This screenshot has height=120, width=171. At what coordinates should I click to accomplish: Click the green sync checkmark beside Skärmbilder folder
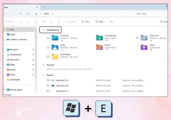pos(48,57)
